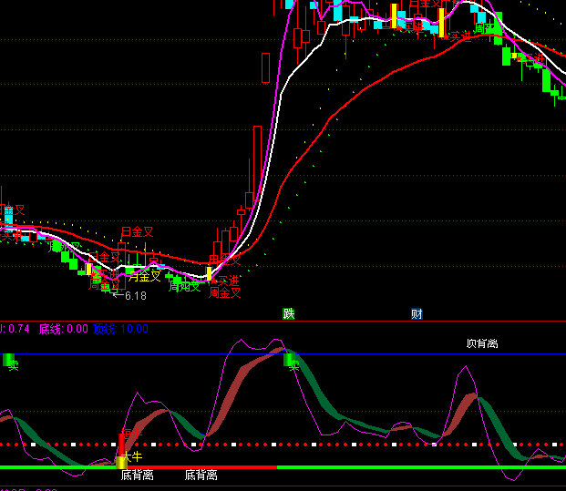
Task: Click the second 底背离 label
Action: point(201,475)
